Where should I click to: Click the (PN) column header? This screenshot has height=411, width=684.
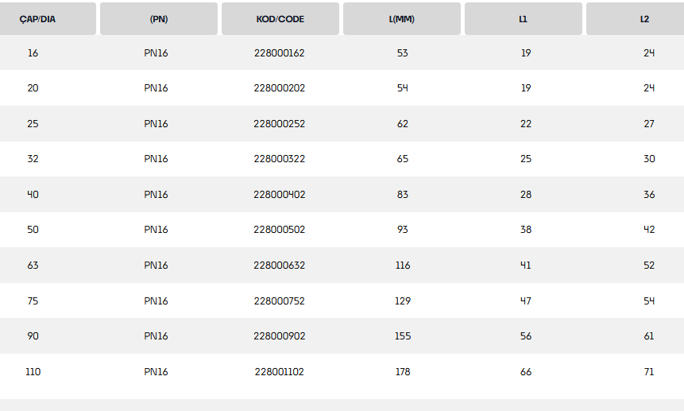[159, 19]
